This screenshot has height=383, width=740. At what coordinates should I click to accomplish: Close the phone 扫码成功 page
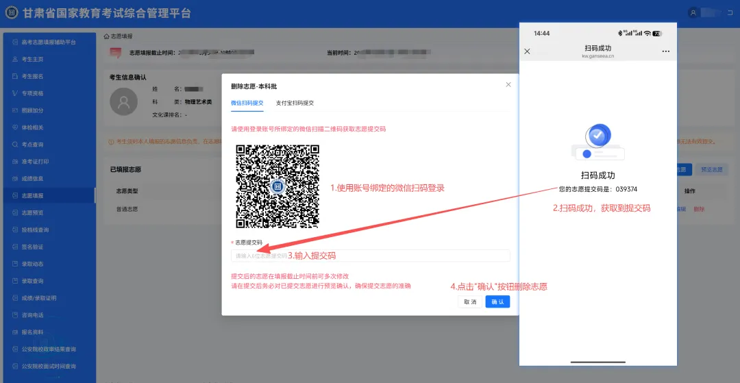[527, 51]
